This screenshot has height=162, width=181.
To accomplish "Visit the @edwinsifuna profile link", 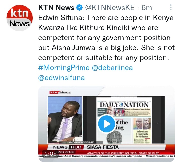I will tap(62, 78).
